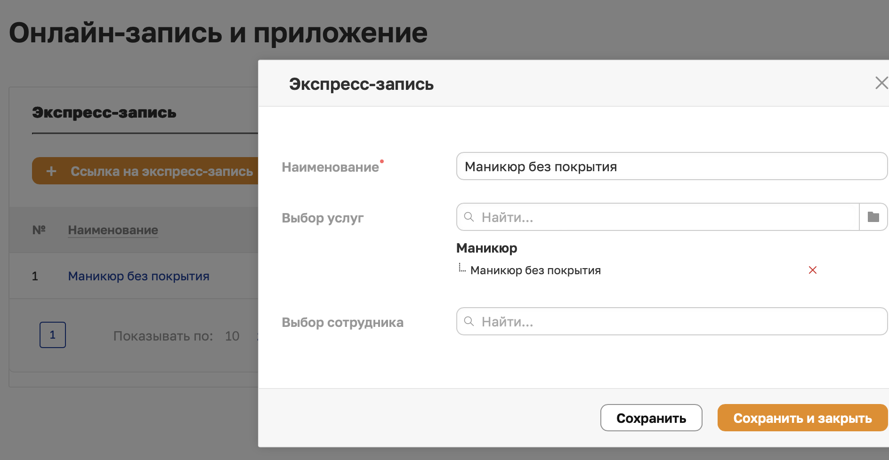
Task: Select page 1 in pagination
Action: (53, 335)
